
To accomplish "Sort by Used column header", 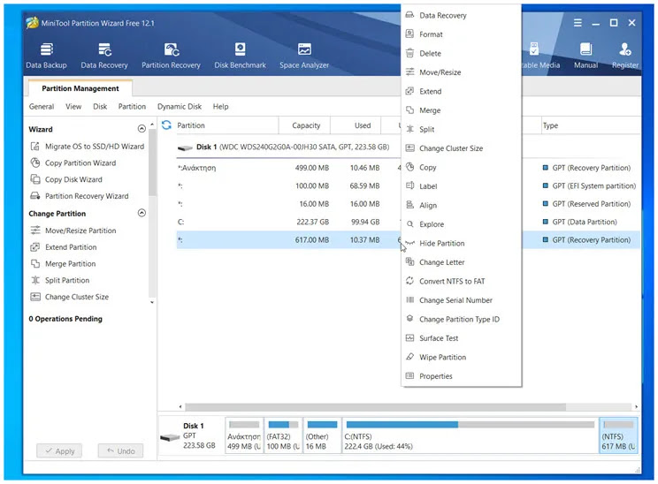I will (356, 125).
